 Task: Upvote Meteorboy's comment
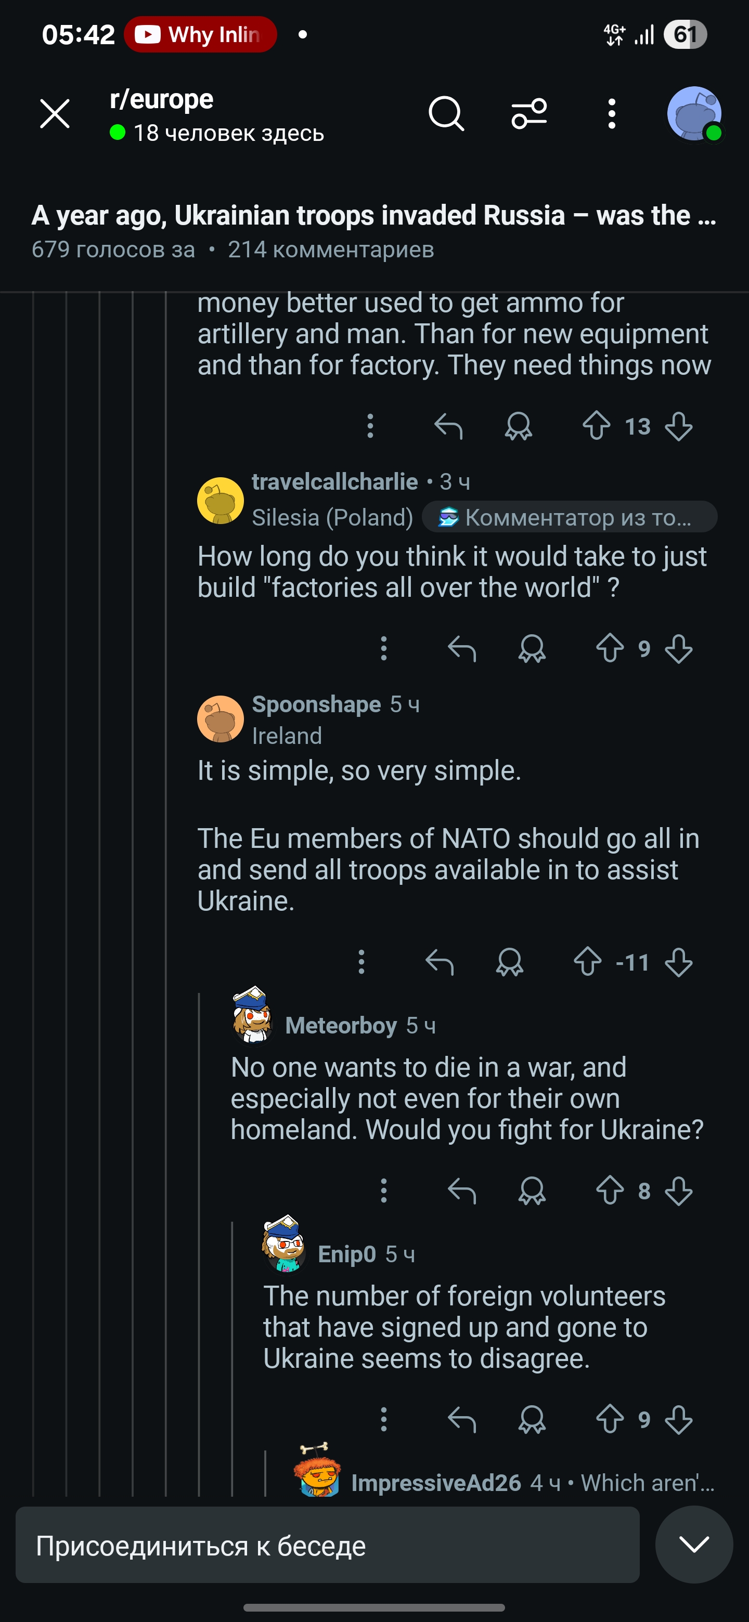(x=610, y=1191)
